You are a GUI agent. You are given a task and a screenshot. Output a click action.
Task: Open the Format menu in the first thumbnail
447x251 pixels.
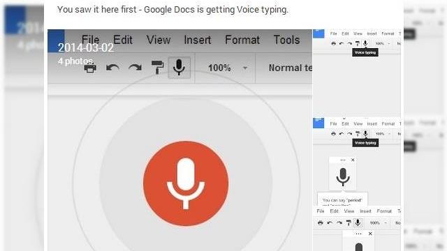pyautogui.click(x=388, y=33)
